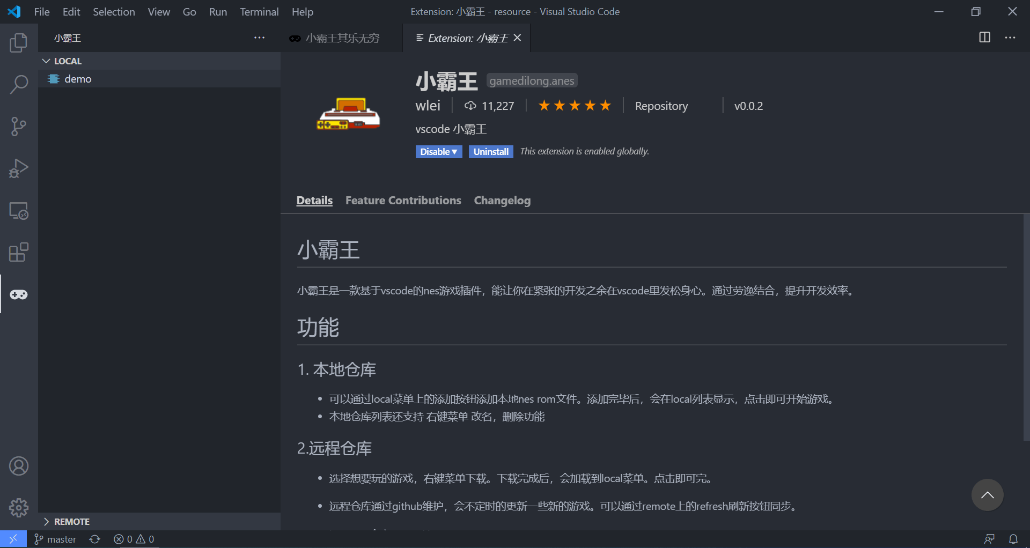
Task: Click the gamedilong.anes identifier badge
Action: coord(532,81)
